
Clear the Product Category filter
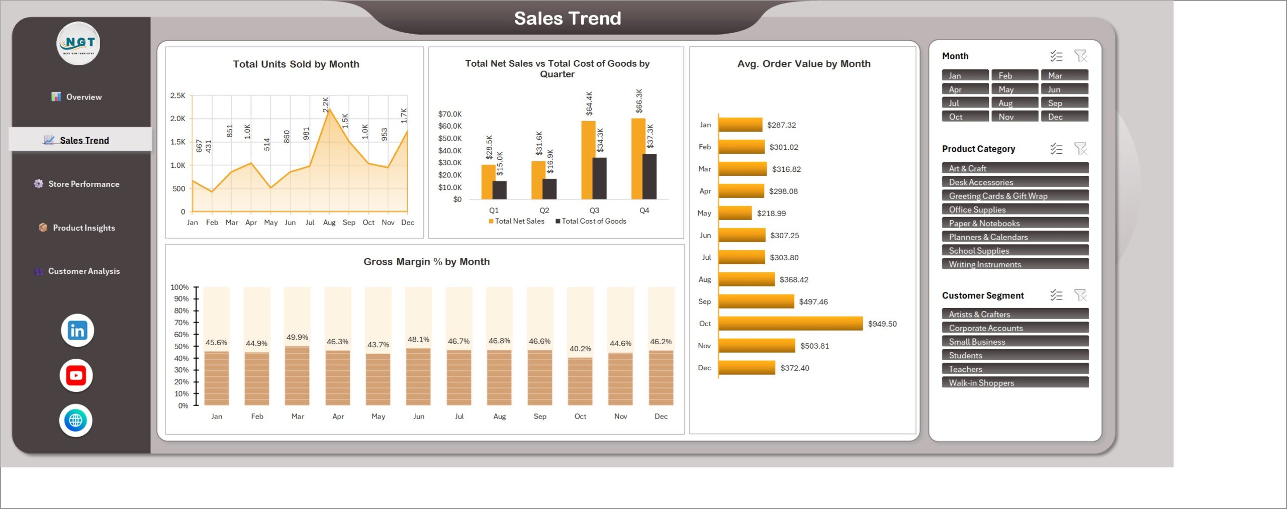[x=1080, y=149]
